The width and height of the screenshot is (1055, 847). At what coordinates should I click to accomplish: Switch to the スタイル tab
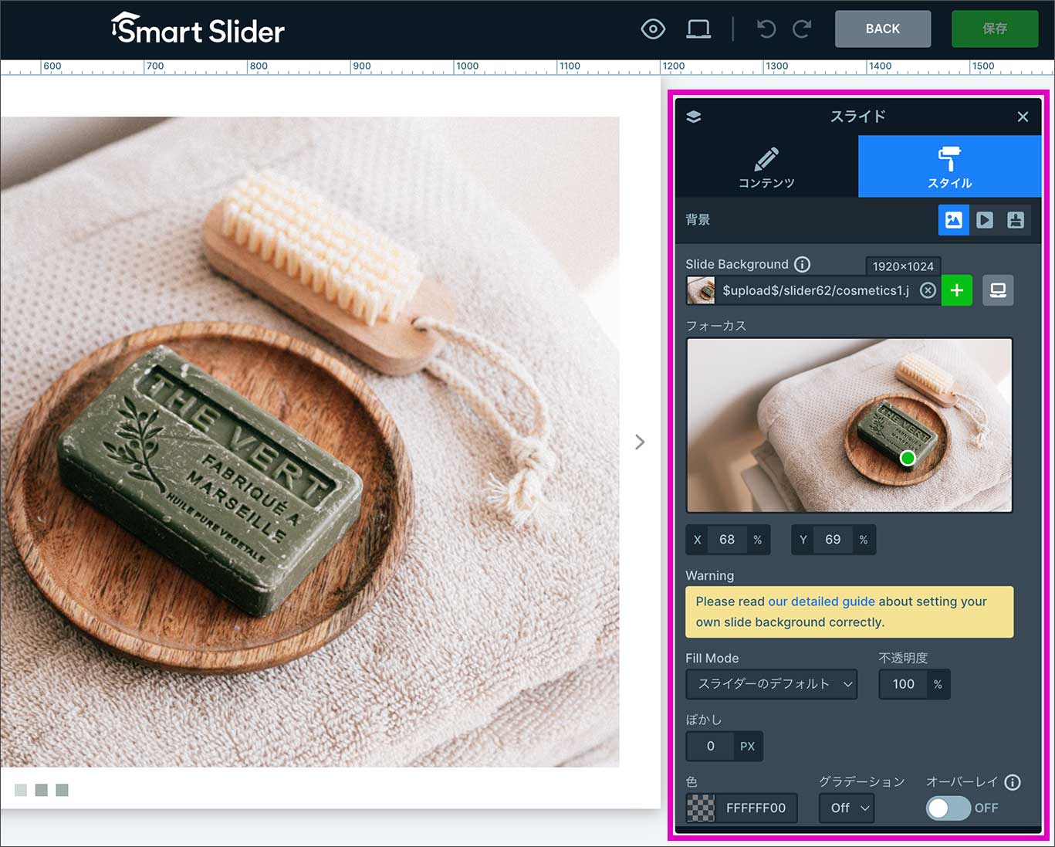point(949,167)
